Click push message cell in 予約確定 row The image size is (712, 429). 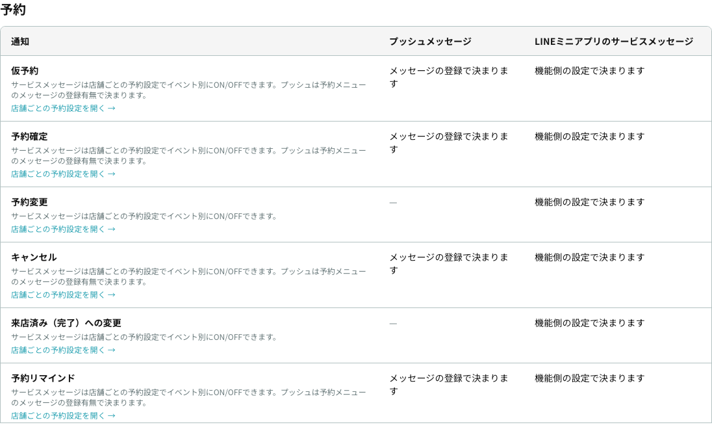click(449, 143)
